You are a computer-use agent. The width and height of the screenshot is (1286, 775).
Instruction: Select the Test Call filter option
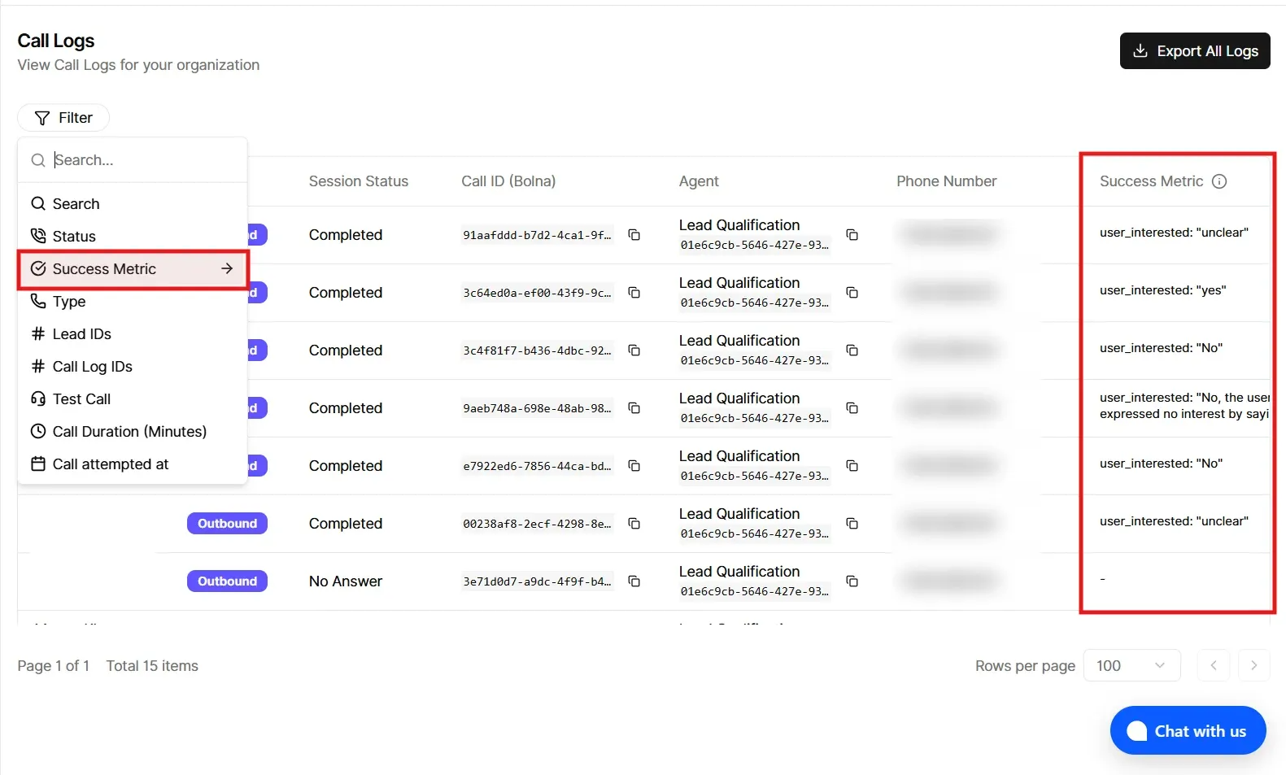click(x=81, y=399)
